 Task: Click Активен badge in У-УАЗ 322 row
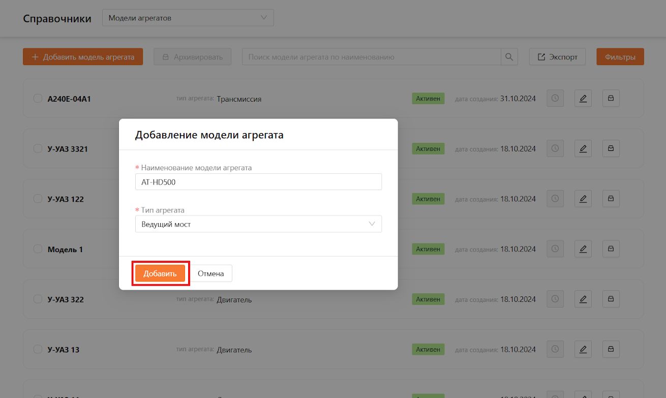(x=428, y=299)
